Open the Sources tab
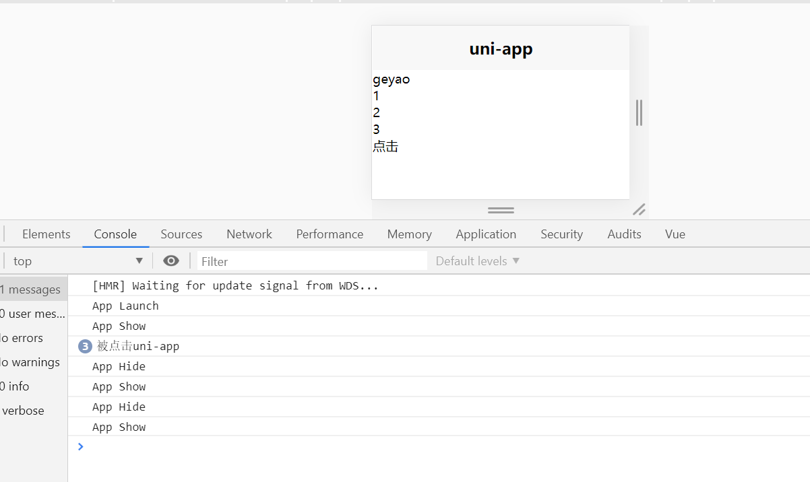The image size is (810, 482). pyautogui.click(x=181, y=234)
